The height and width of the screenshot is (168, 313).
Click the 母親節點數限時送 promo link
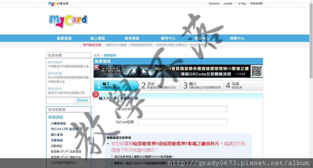coord(141,45)
